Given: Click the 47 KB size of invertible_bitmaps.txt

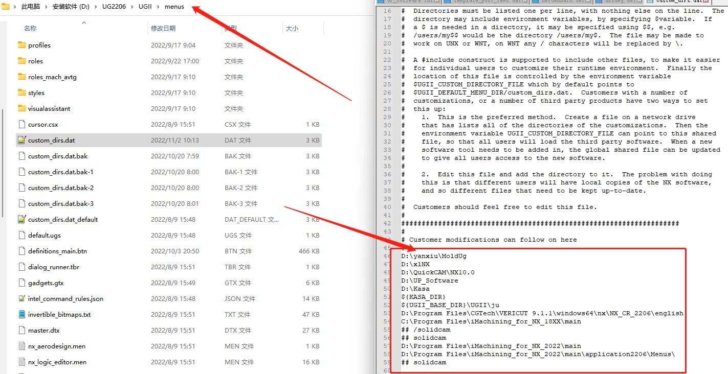Looking at the screenshot, I should point(311,314).
